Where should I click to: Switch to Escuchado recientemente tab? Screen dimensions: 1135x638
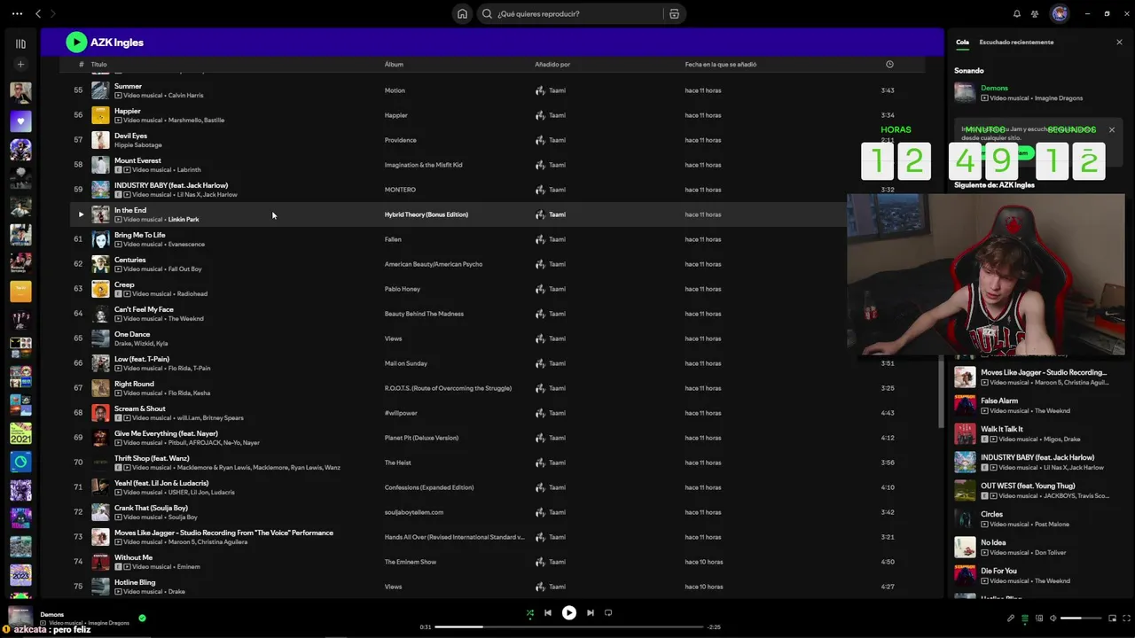click(1016, 42)
